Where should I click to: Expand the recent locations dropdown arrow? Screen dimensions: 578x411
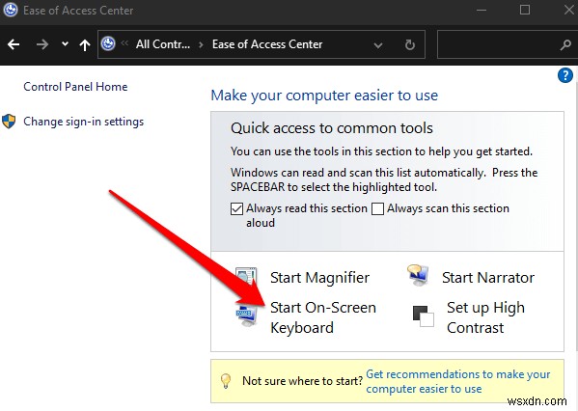click(65, 44)
